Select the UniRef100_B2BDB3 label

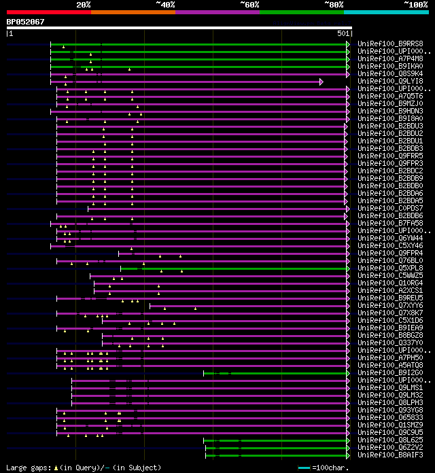tap(390, 148)
